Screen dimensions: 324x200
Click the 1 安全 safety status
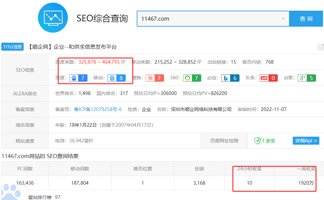(268, 141)
